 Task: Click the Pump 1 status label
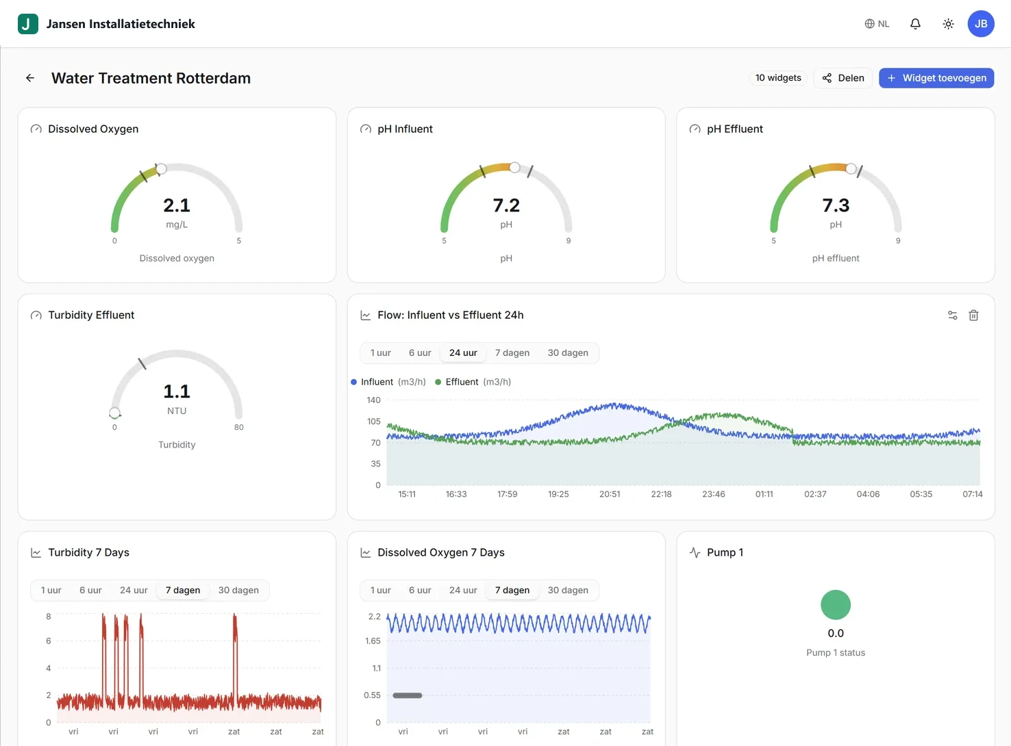click(836, 653)
